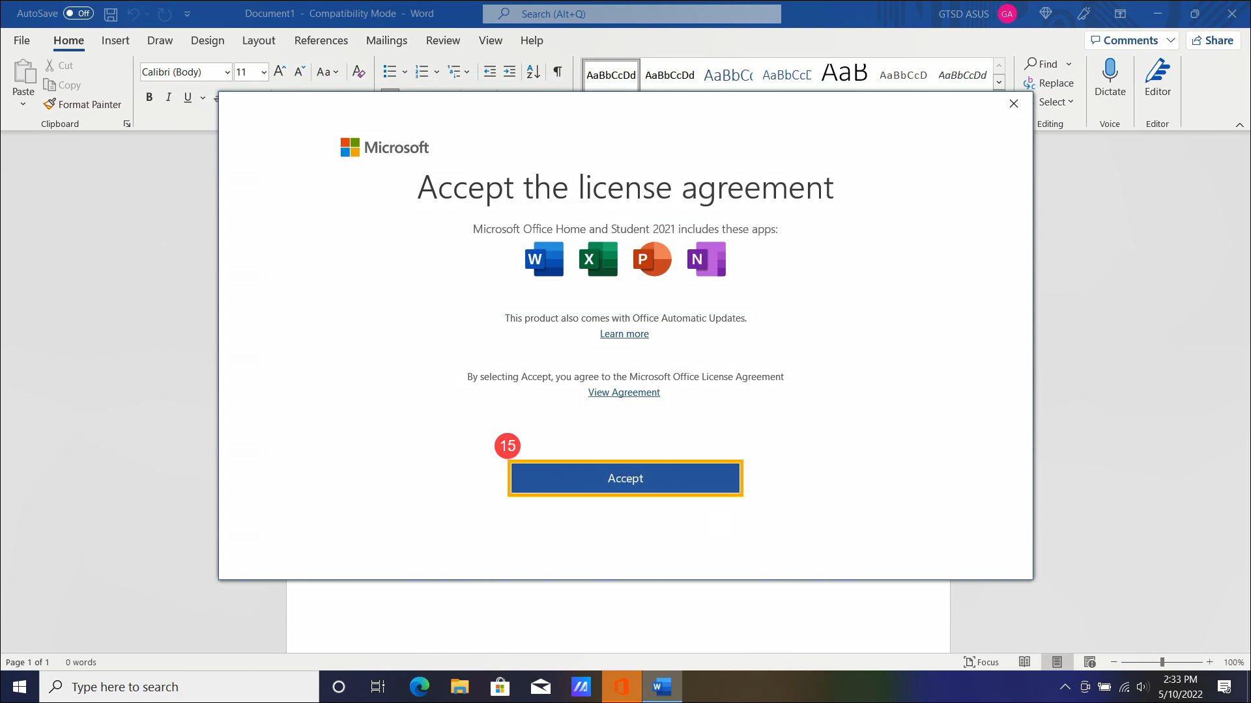This screenshot has height=703, width=1251.
Task: Select the Format Painter tool
Action: (82, 105)
